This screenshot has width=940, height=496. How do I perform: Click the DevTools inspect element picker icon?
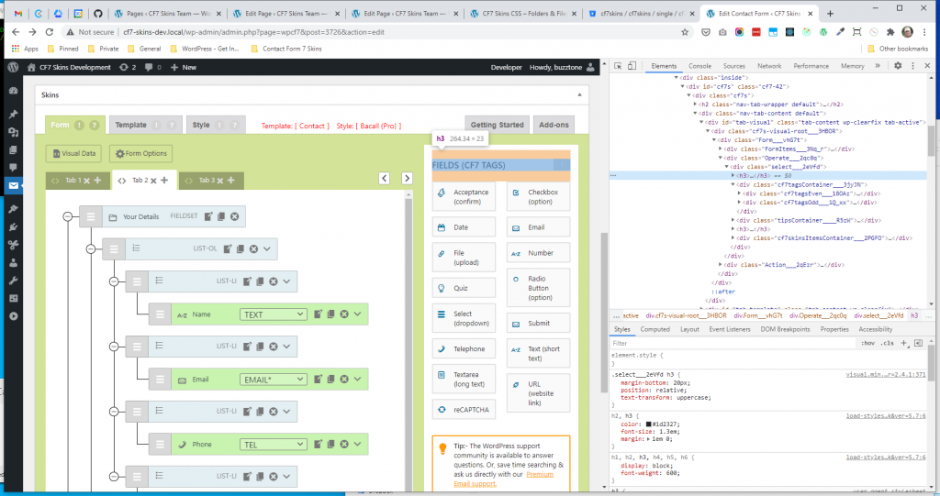pos(618,66)
